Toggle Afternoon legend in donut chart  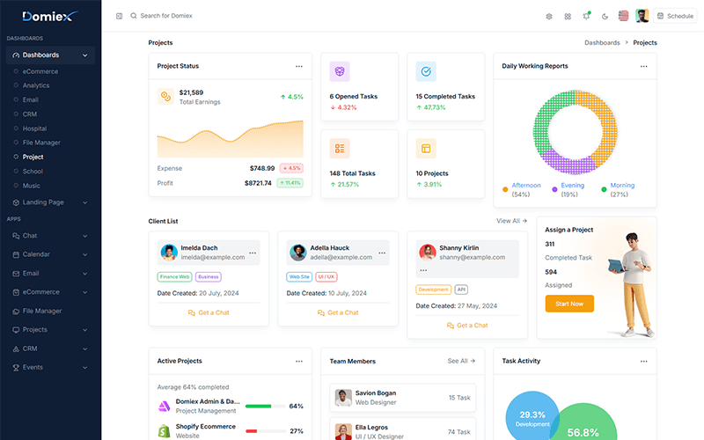pos(522,189)
